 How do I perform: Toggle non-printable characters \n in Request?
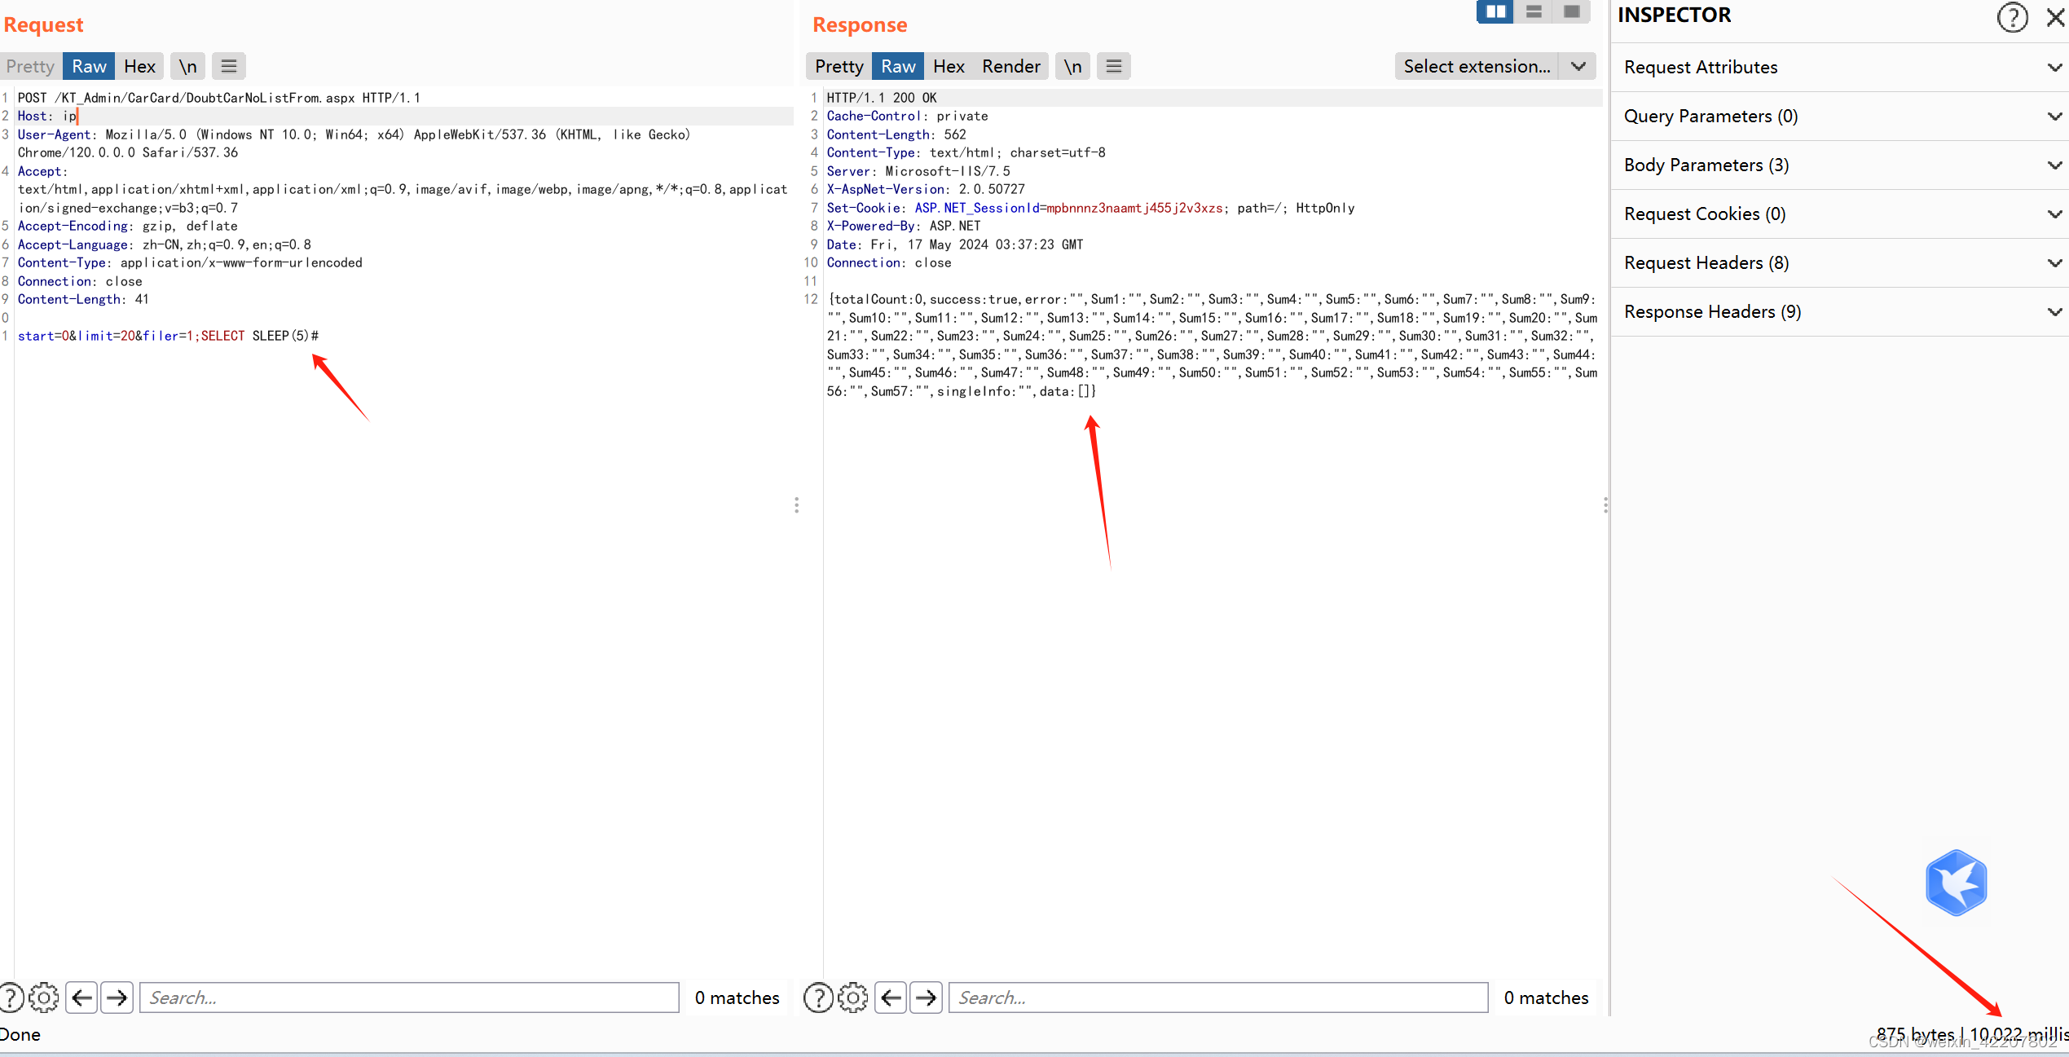(x=188, y=66)
